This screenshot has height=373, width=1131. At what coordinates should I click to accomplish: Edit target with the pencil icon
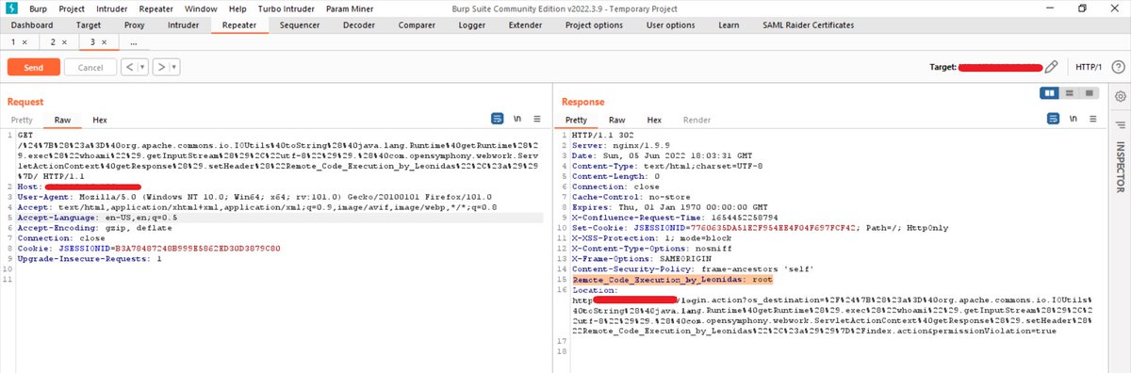point(1052,67)
